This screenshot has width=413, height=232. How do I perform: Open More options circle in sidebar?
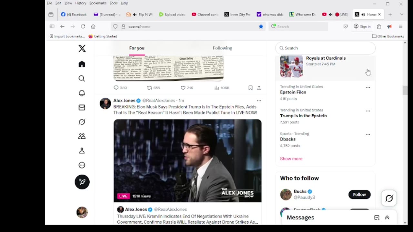tap(82, 165)
